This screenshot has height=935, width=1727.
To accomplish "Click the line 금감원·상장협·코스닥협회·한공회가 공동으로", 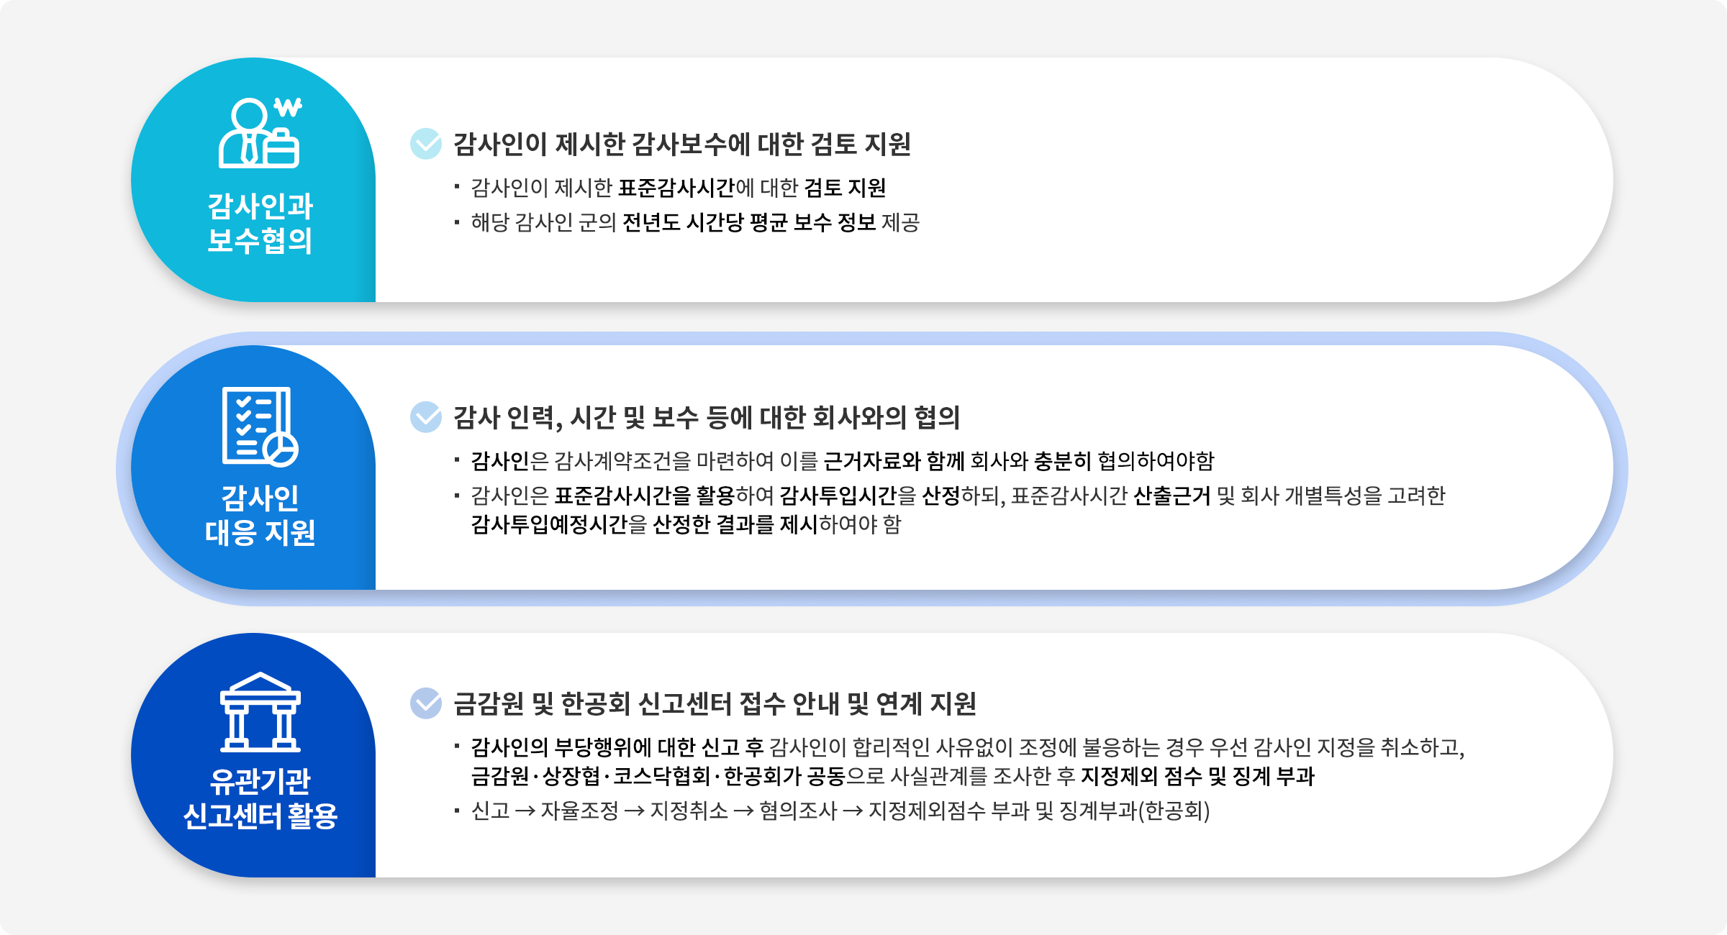I will click(x=893, y=776).
